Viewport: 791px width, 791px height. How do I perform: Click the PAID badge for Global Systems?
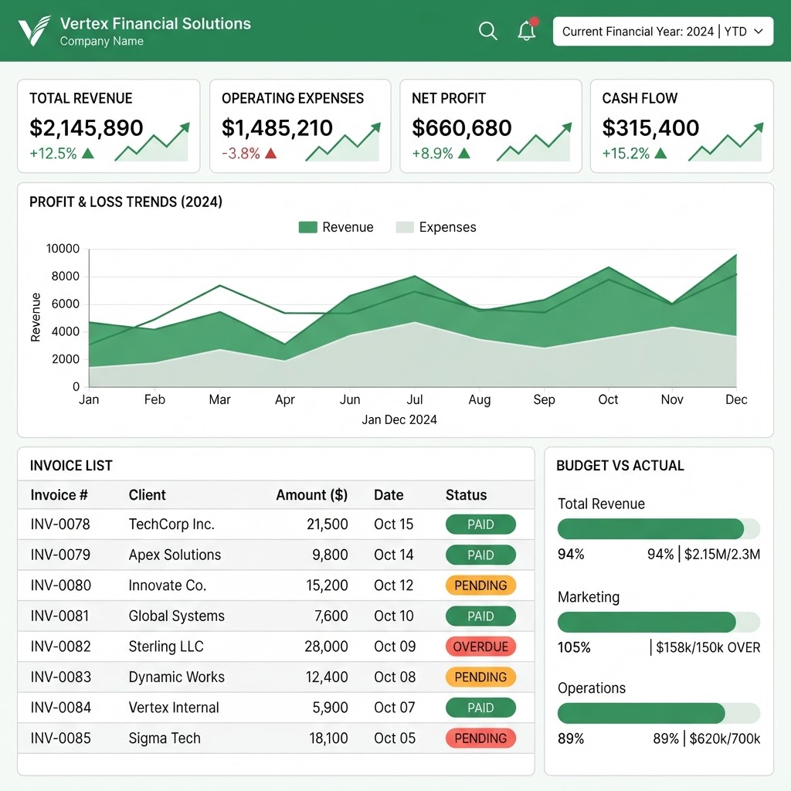pos(480,616)
